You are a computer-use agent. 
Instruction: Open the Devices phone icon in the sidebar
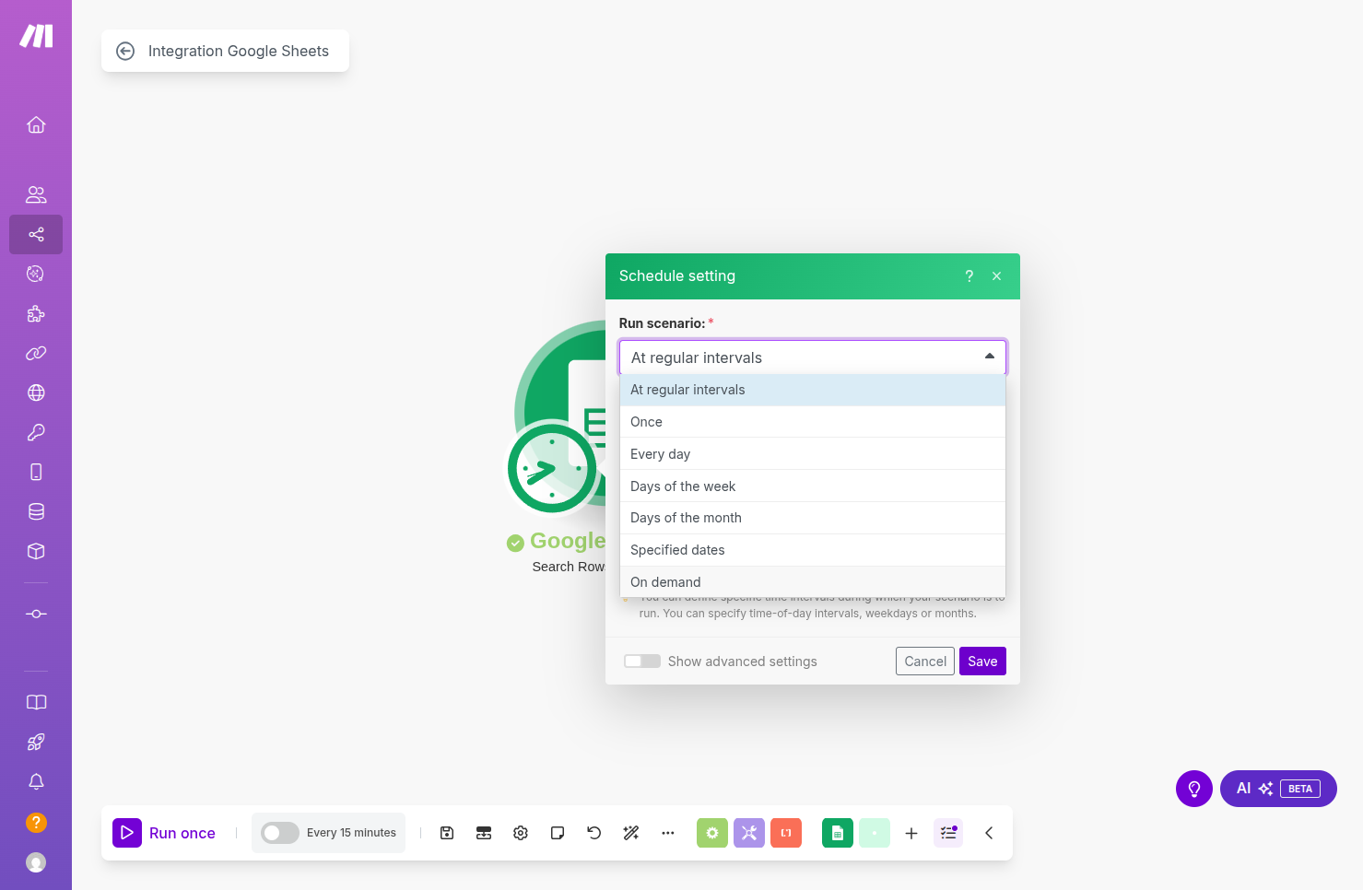coord(36,472)
